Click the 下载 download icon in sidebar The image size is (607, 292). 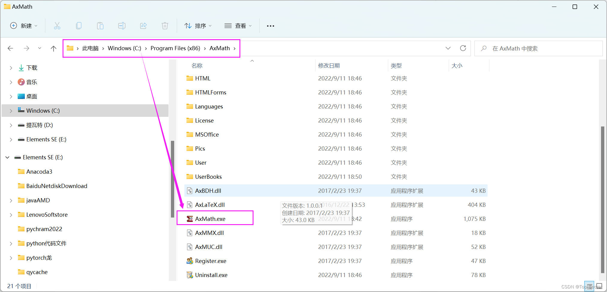tap(21, 68)
